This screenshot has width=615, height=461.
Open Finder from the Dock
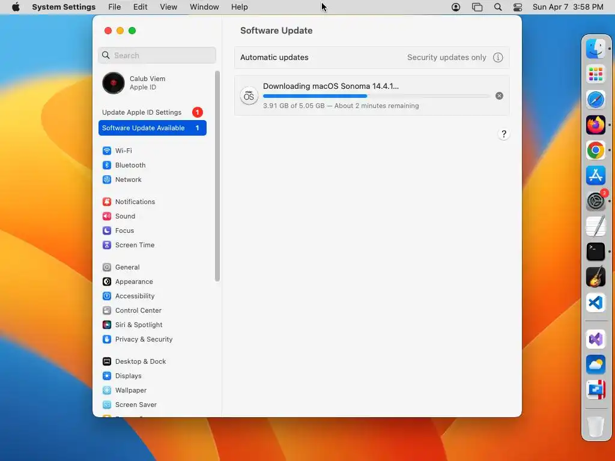595,49
